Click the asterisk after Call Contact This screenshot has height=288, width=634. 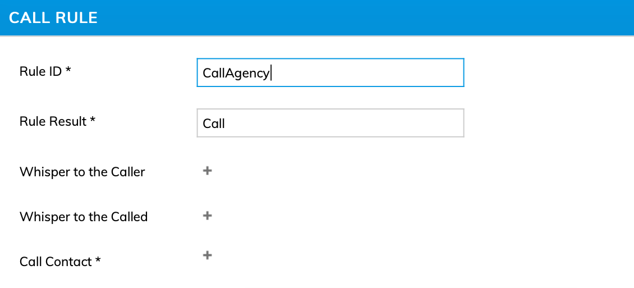tap(98, 261)
